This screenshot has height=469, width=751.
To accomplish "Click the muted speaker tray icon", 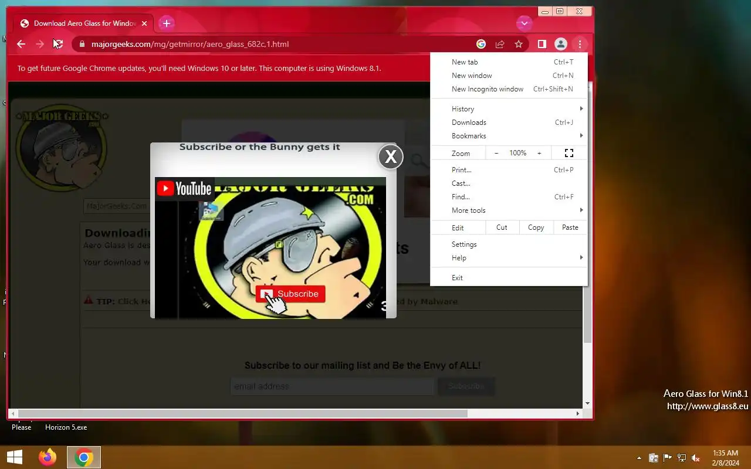I will click(x=696, y=458).
